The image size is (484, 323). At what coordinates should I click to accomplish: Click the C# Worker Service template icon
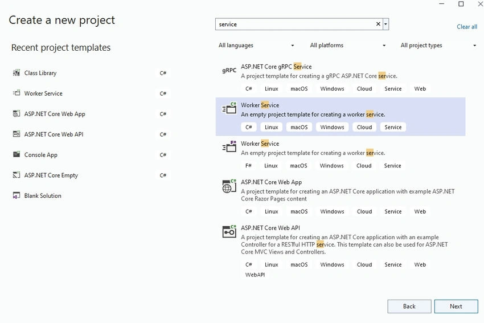click(229, 108)
